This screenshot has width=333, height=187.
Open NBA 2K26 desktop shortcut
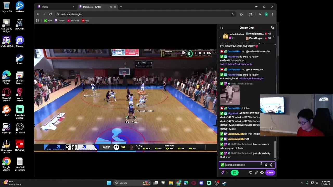tap(20, 146)
